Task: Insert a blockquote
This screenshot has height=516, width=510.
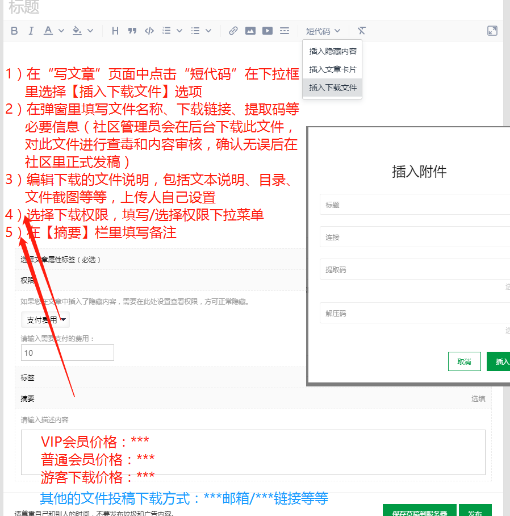Action: [132, 31]
